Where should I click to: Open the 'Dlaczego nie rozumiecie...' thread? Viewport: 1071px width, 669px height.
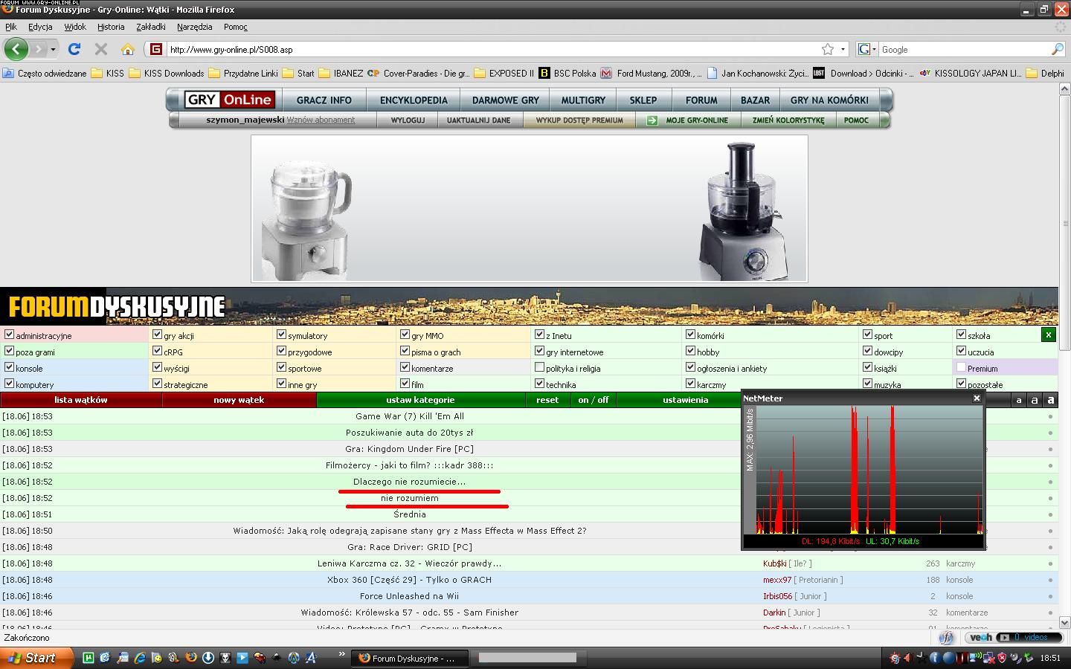pos(410,482)
